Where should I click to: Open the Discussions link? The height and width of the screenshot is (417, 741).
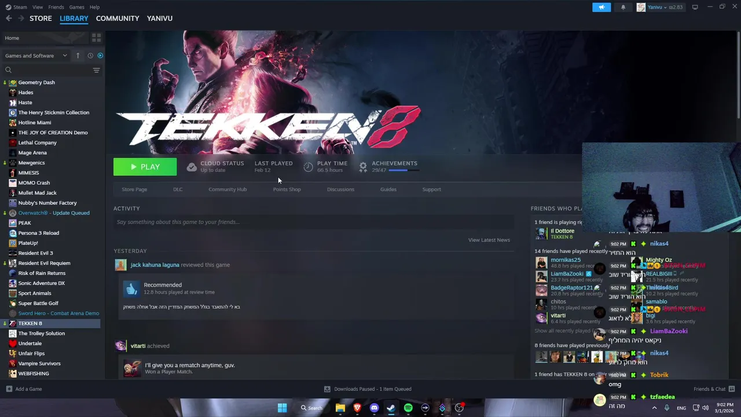pos(340,189)
